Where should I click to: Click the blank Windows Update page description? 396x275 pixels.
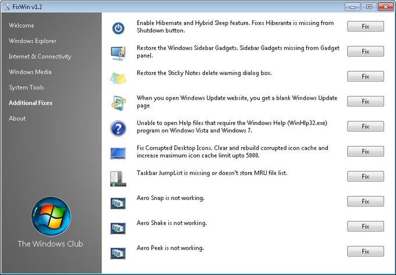(237, 102)
